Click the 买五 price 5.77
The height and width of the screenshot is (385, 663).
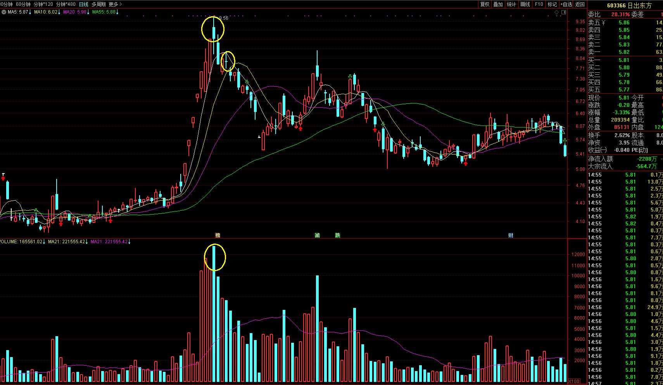coord(624,89)
